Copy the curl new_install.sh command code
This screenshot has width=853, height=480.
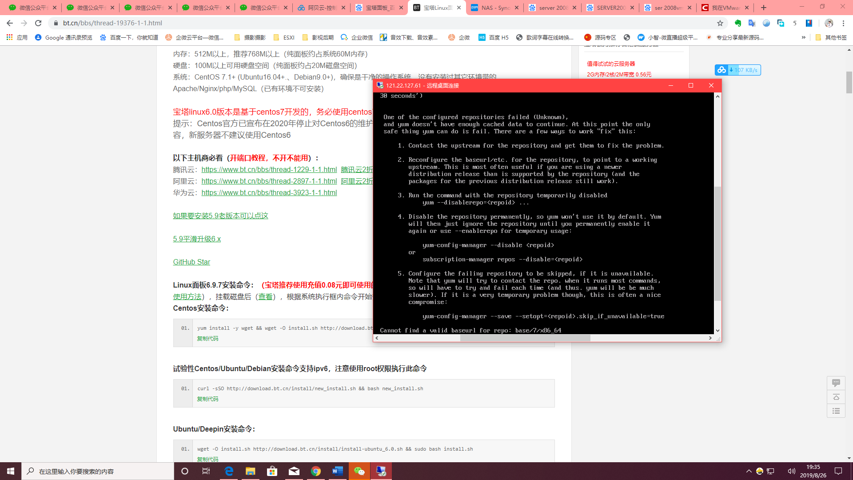coord(207,399)
